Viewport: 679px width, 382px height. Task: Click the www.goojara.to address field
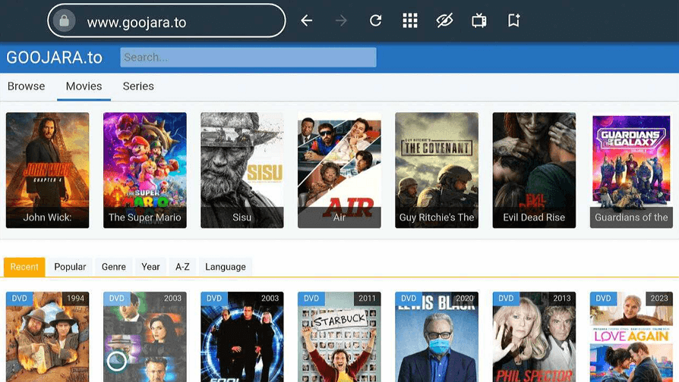tap(166, 20)
